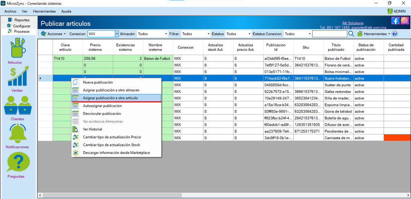
Task: Choose Cambiar tipo de actualización Precio
Action: click(x=116, y=137)
